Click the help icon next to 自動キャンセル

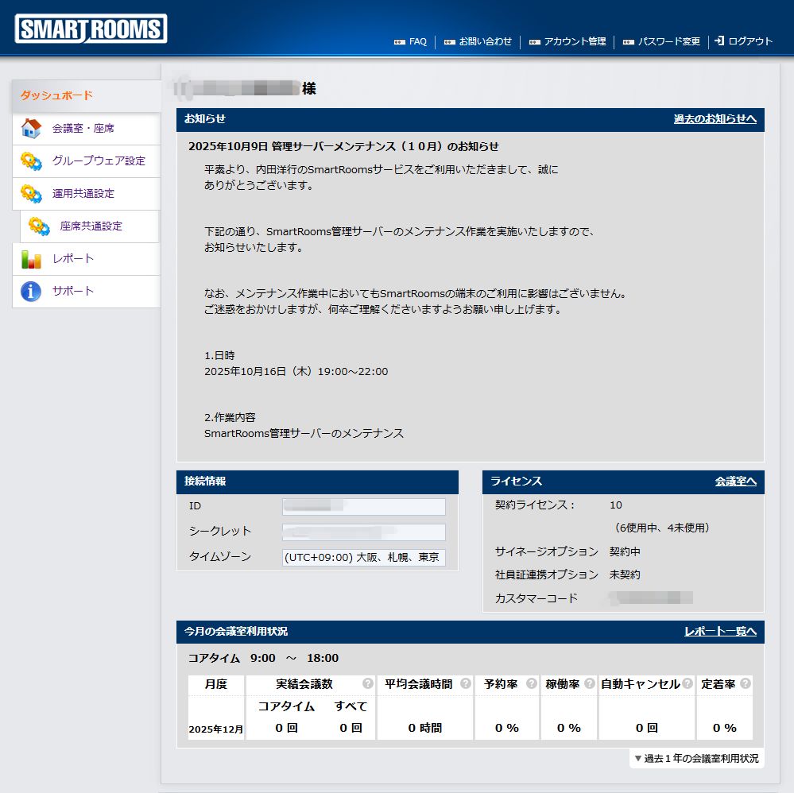click(x=687, y=683)
